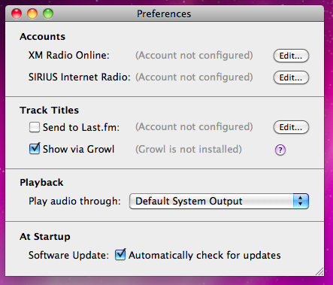Click the Preferences window title bar
The height and width of the screenshot is (285, 333).
pyautogui.click(x=165, y=14)
